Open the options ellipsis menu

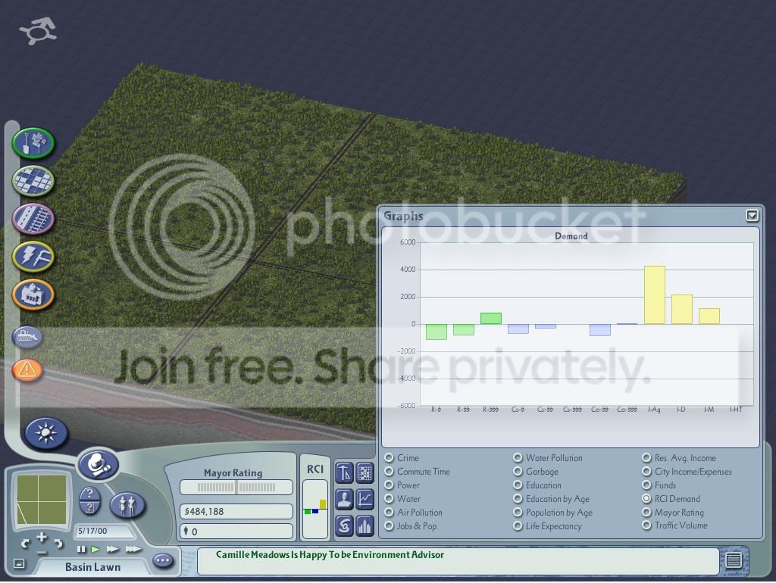coord(163,560)
